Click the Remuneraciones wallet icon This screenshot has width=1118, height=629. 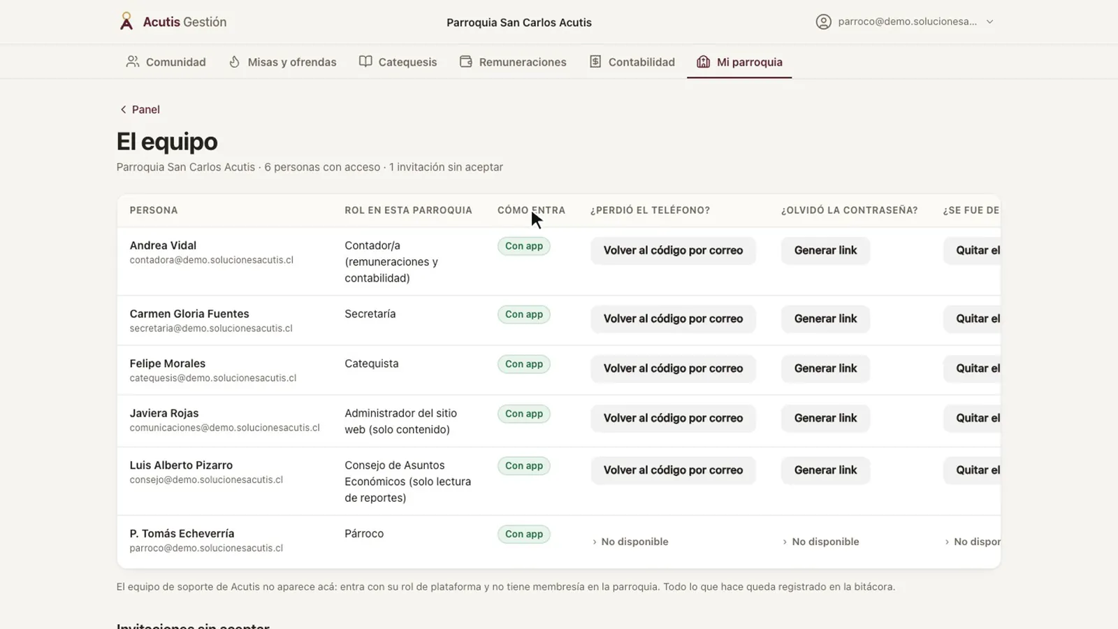coord(466,62)
